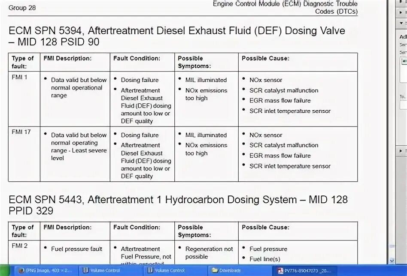Click 'NOx sensor' cause in FMI 1 row

click(265, 80)
